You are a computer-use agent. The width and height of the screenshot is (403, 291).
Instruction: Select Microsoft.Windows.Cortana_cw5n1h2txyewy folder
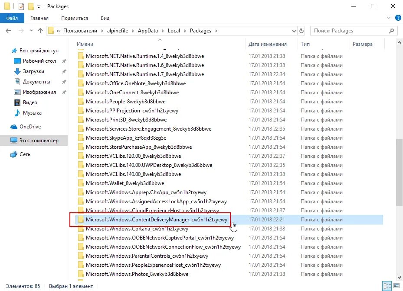tap(137, 229)
